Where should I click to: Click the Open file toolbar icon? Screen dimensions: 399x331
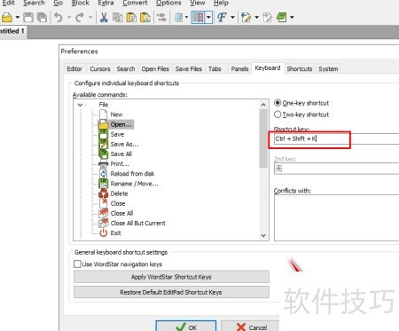pyautogui.click(x=6, y=18)
